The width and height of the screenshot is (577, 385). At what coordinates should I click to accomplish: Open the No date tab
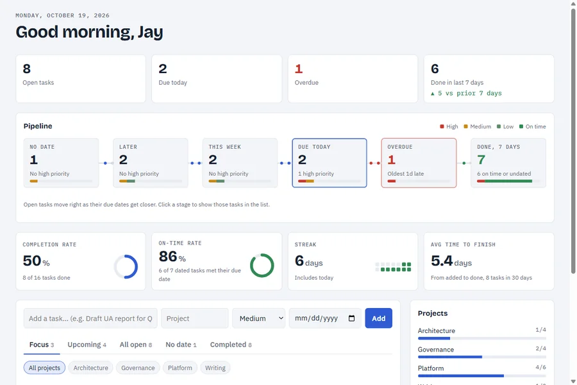(x=181, y=345)
